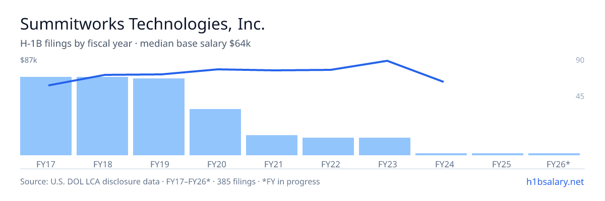Select the small FY26* filings bar

click(554, 154)
